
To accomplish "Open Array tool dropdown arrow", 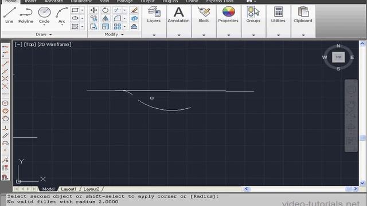I will coord(124,26).
